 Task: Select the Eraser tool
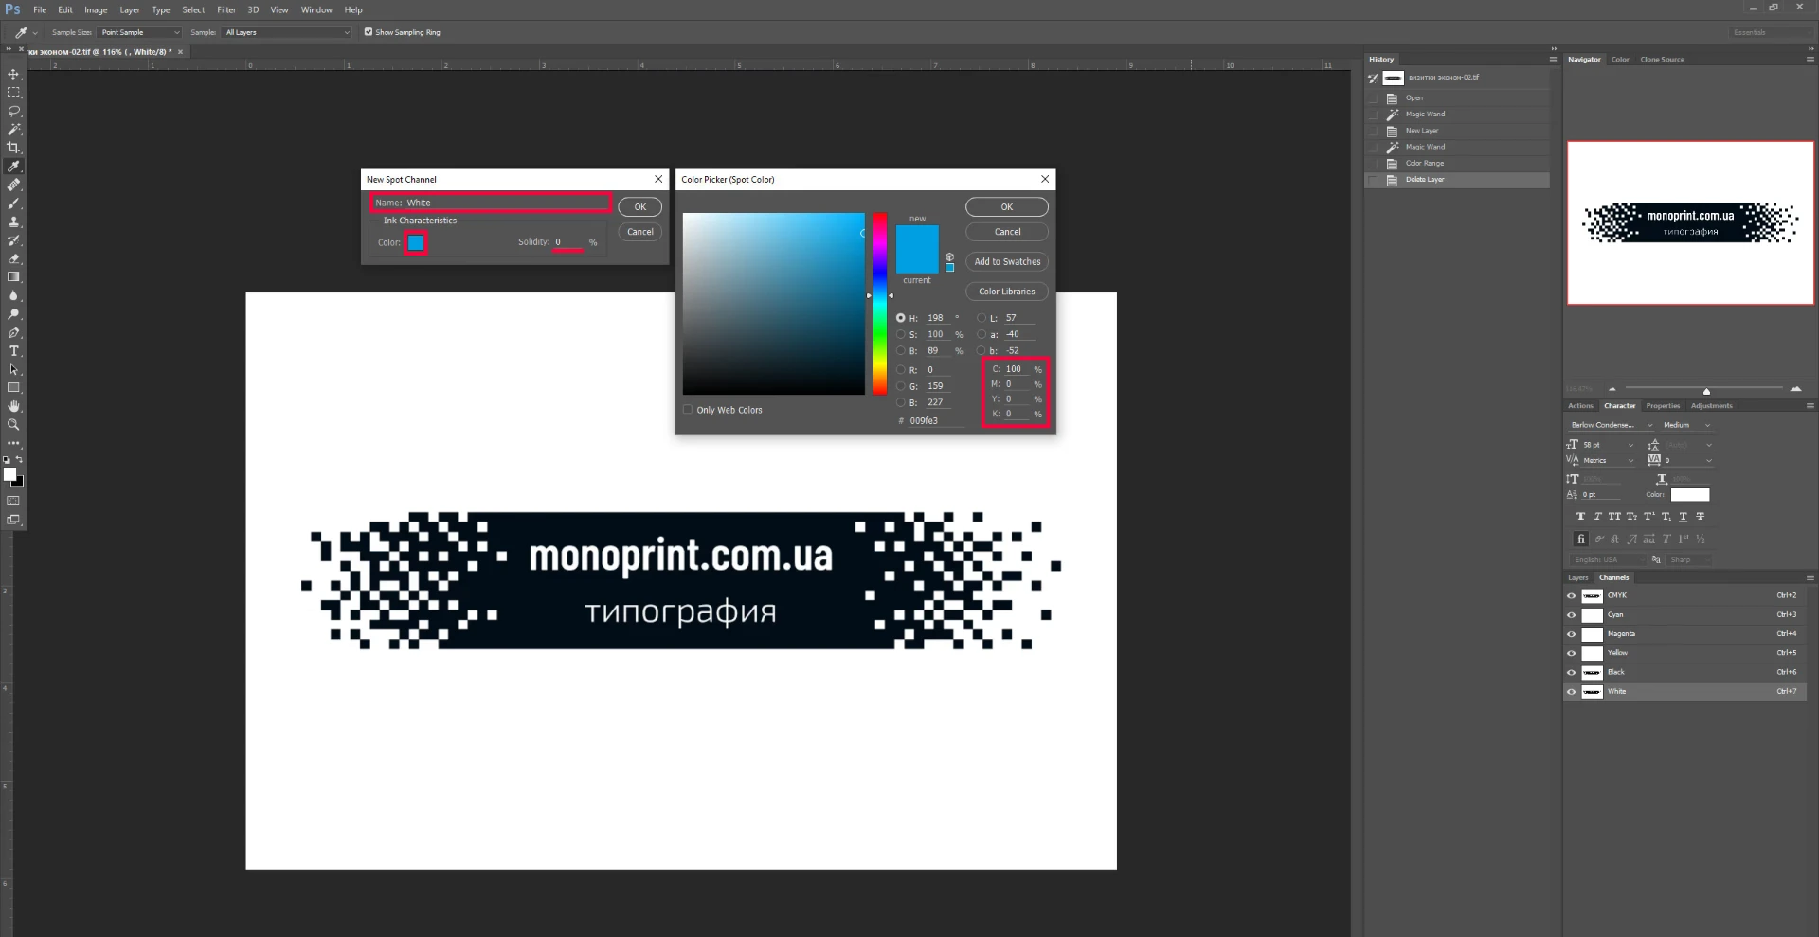[x=13, y=258]
